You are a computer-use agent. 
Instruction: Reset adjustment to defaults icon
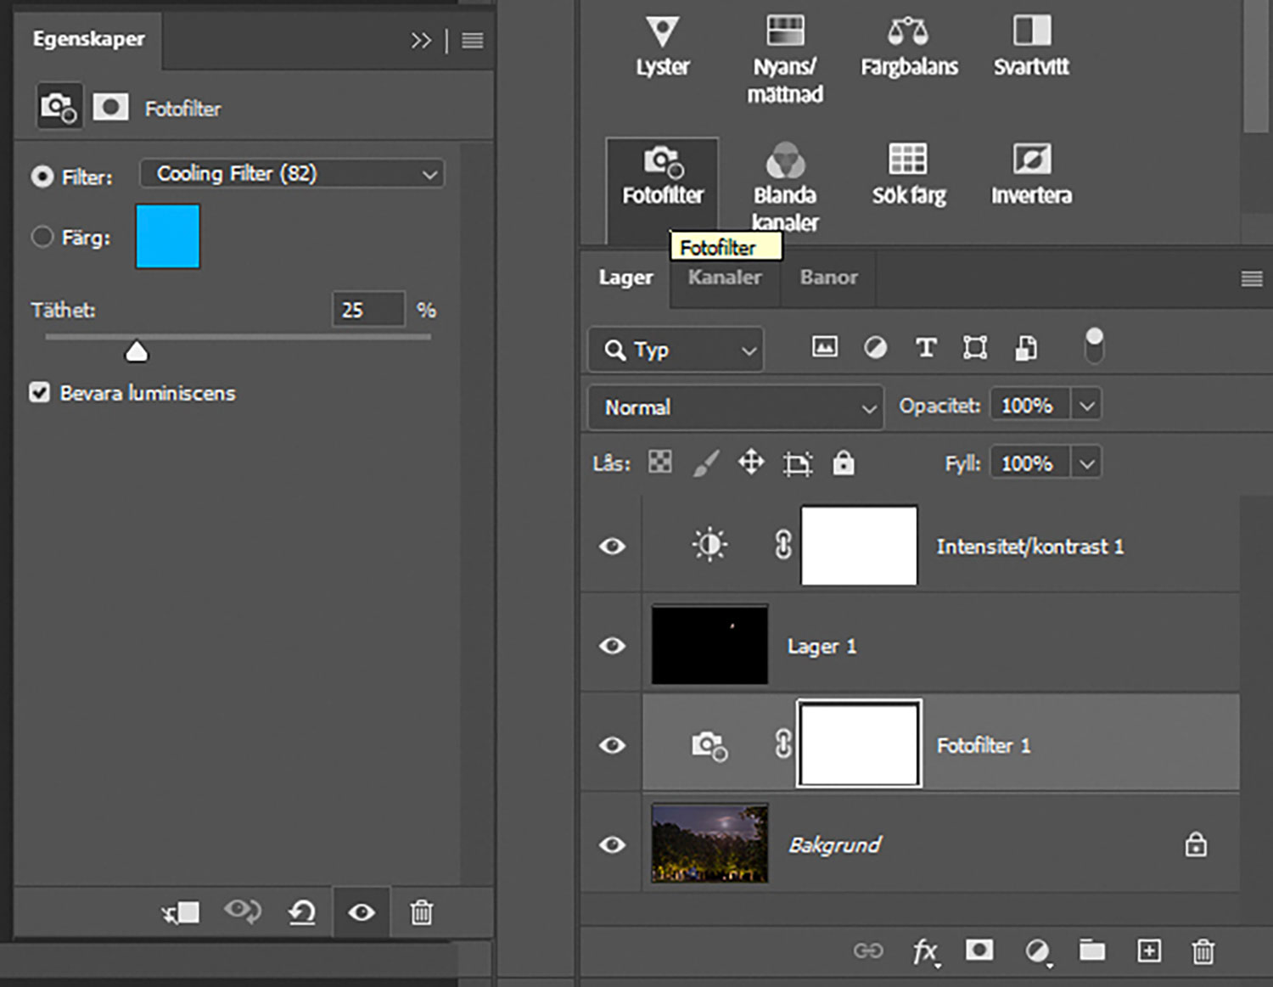coord(302,912)
